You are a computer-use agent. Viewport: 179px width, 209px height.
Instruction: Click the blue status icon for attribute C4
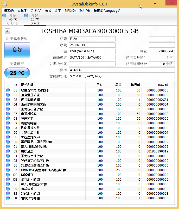[x=8, y=156]
